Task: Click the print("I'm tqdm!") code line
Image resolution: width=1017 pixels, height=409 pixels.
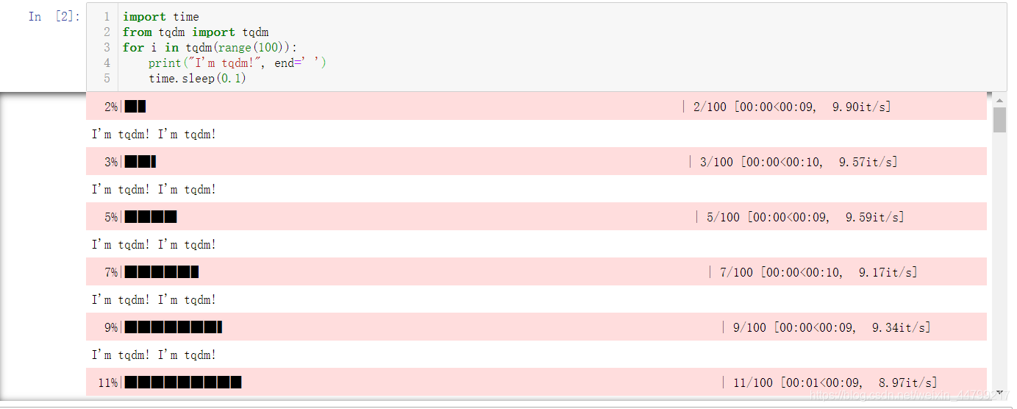Action: click(237, 63)
